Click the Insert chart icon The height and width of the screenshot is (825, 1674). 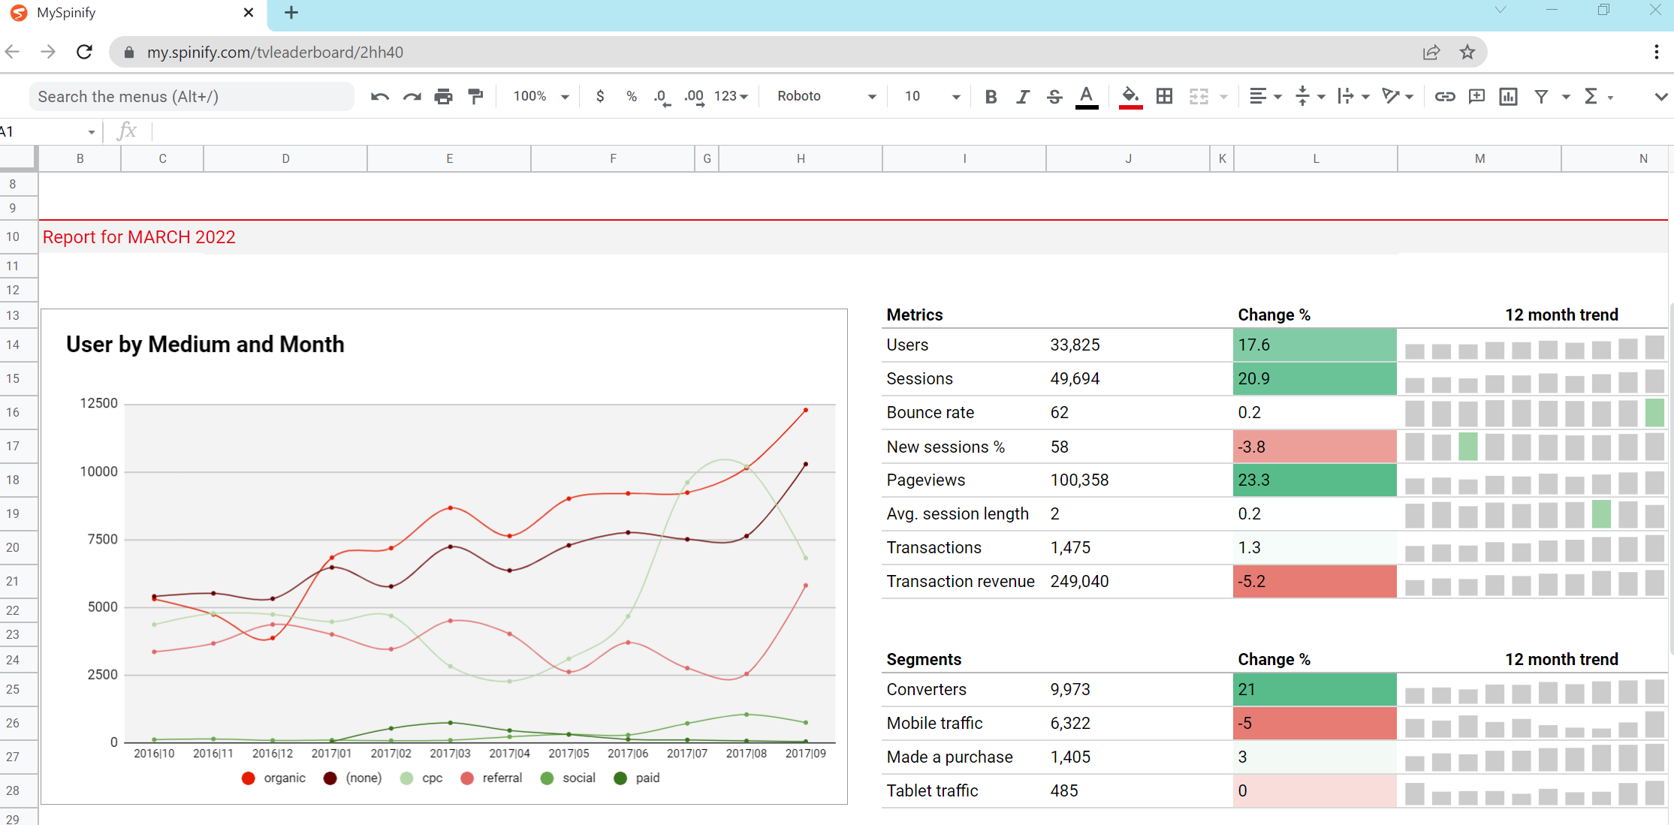[x=1508, y=96]
